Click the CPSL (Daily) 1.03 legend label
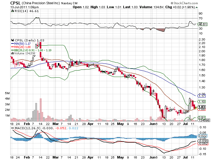211x160 pixels. [x=30, y=40]
